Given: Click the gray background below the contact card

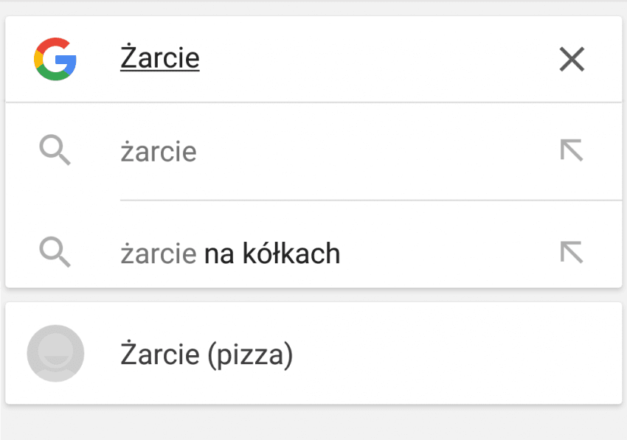Looking at the screenshot, I should (313, 424).
